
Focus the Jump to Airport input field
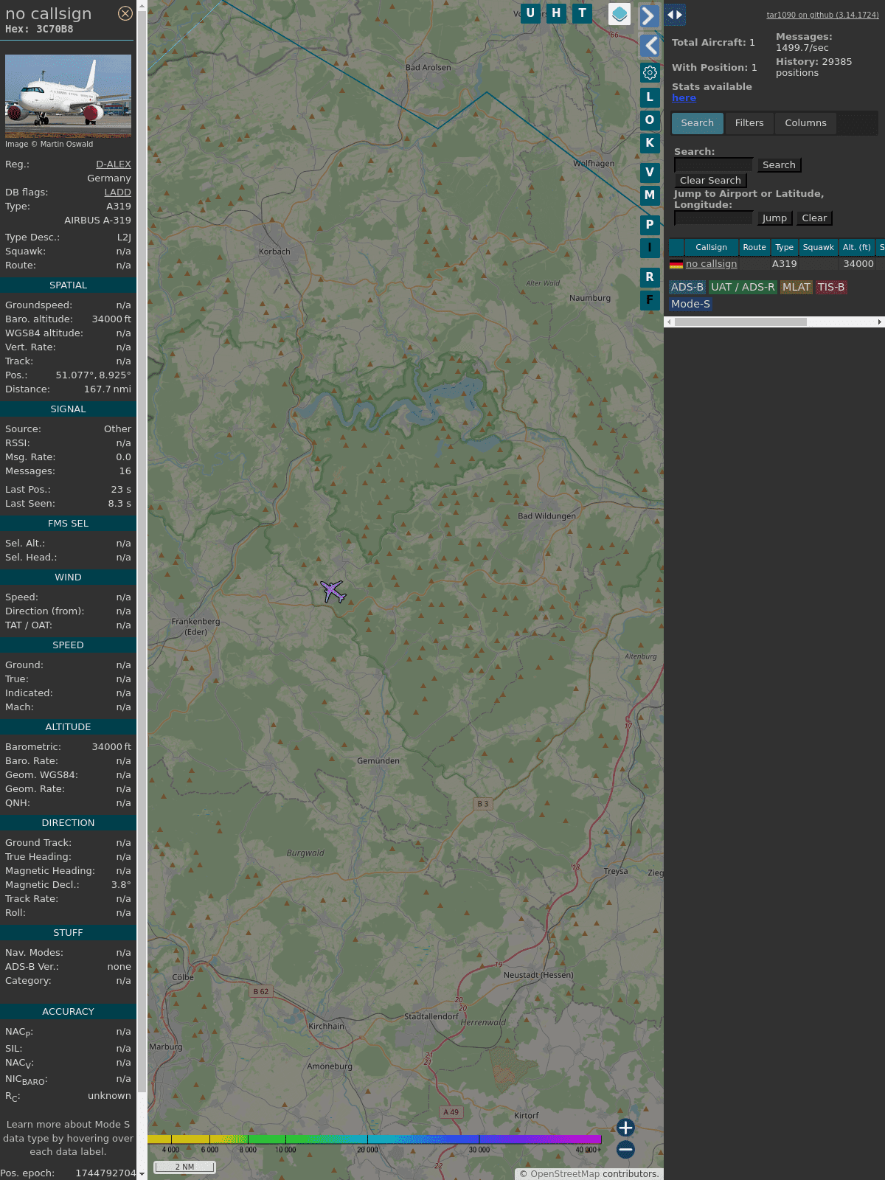(713, 218)
